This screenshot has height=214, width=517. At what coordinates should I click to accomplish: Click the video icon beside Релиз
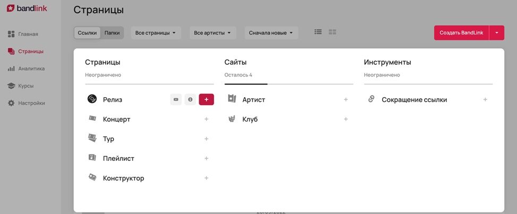tap(176, 100)
